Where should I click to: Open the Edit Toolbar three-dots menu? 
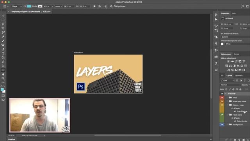(3, 83)
